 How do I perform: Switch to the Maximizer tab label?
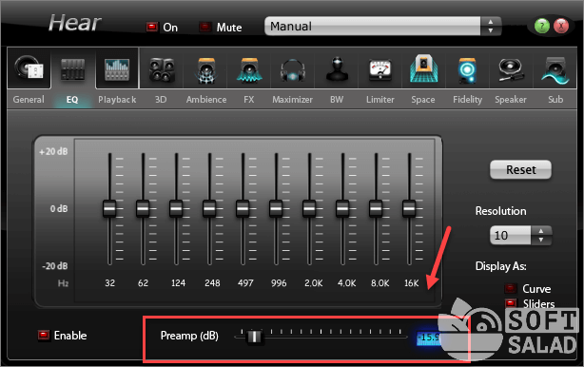[x=292, y=100]
